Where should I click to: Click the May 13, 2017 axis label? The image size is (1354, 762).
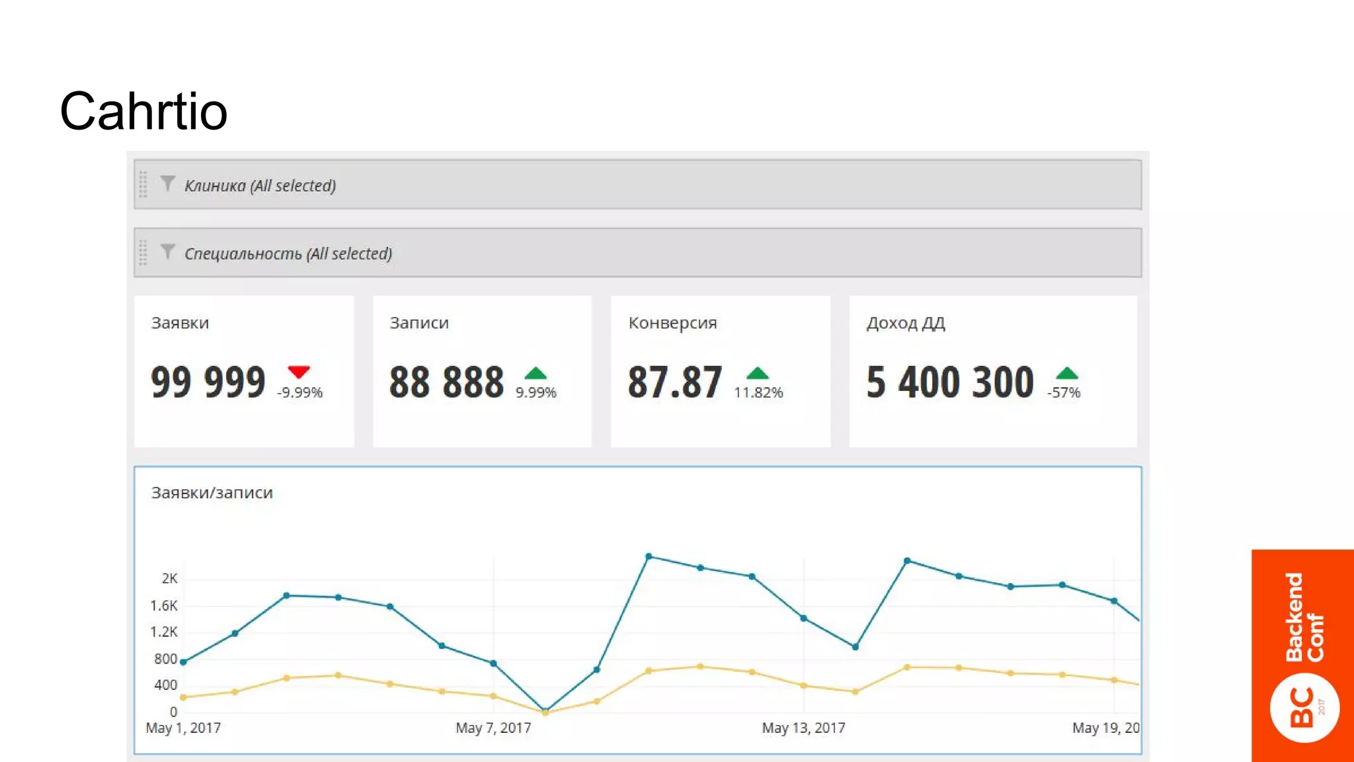click(803, 728)
